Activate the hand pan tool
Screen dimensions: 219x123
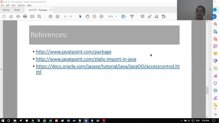[88, 16]
